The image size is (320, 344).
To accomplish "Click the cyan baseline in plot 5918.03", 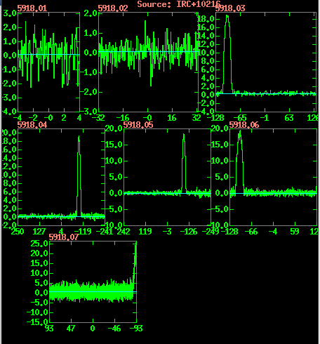I will click(266, 93).
